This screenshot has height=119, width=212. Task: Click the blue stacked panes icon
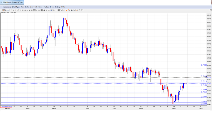pos(51,10)
